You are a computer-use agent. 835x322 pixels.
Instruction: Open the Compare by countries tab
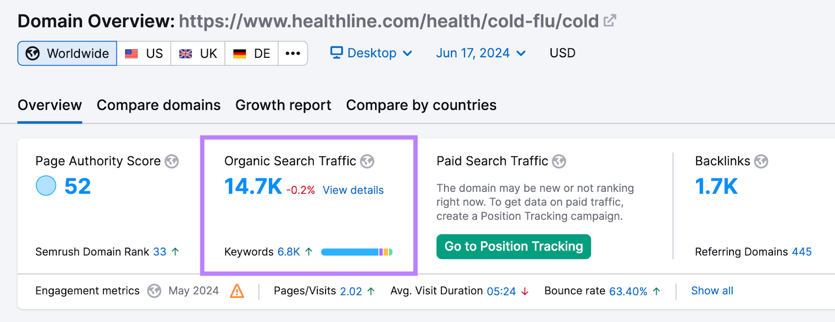[421, 105]
